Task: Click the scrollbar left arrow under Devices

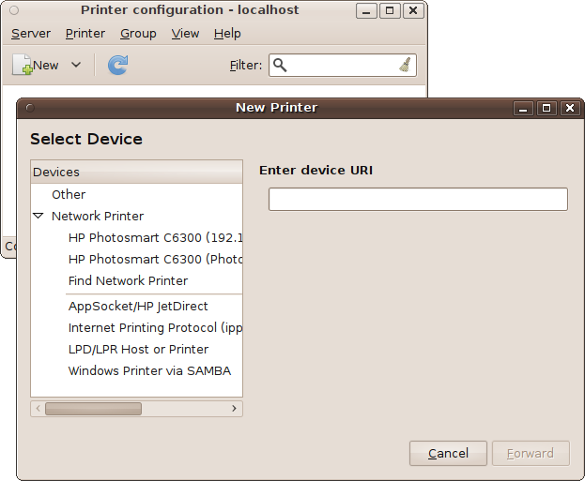Action: tap(38, 409)
